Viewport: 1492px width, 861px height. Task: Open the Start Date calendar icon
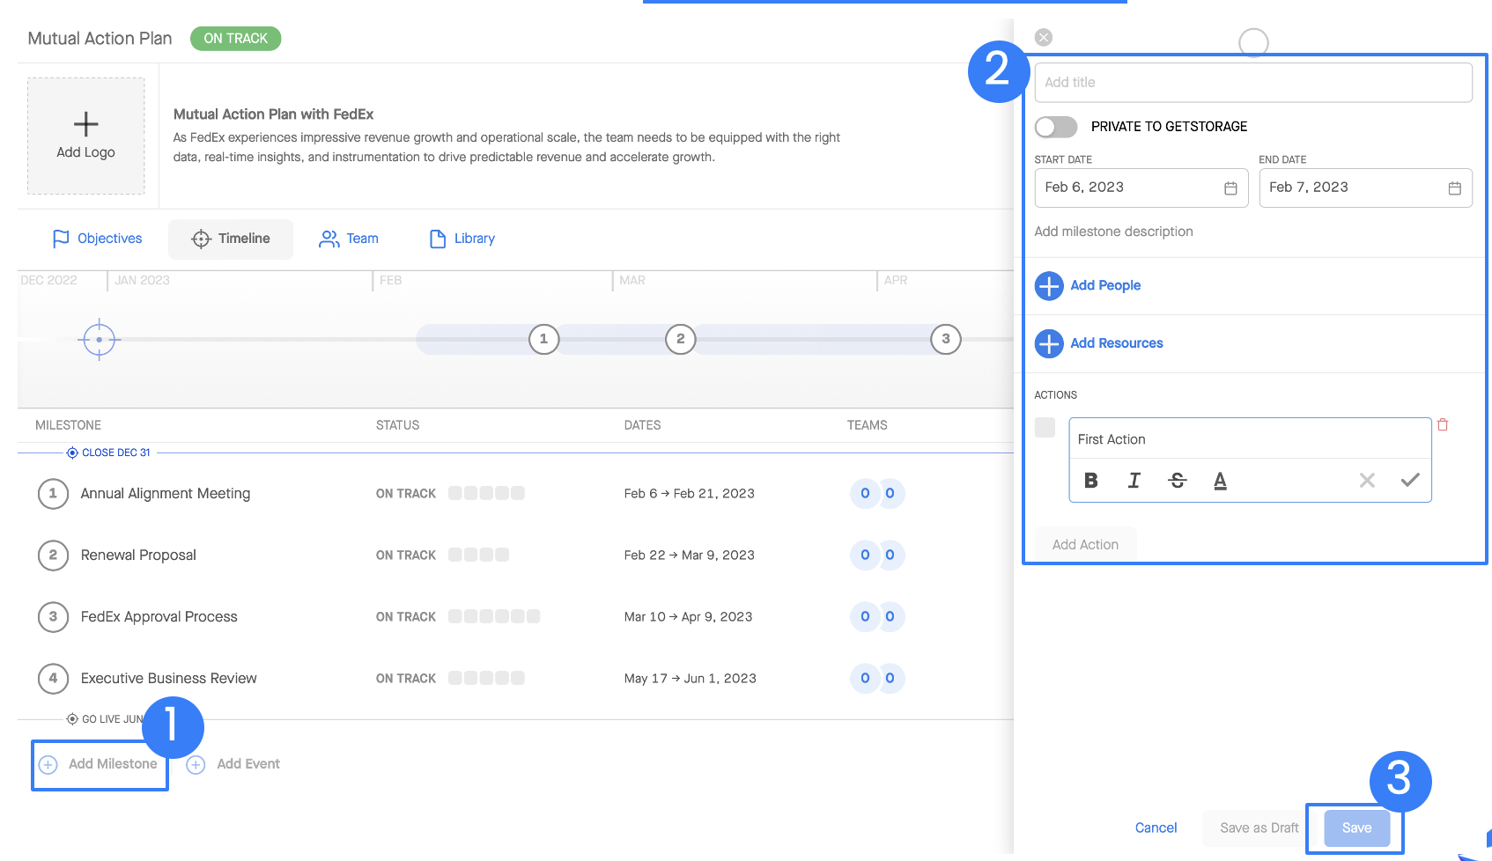1230,188
